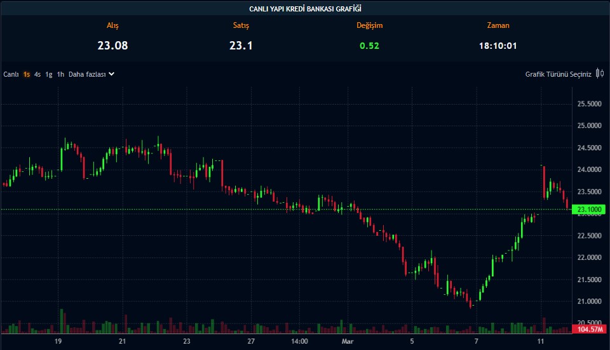The image size is (610, 350).
Task: Click the chevron next to Daha fazlası
Action: coord(112,74)
